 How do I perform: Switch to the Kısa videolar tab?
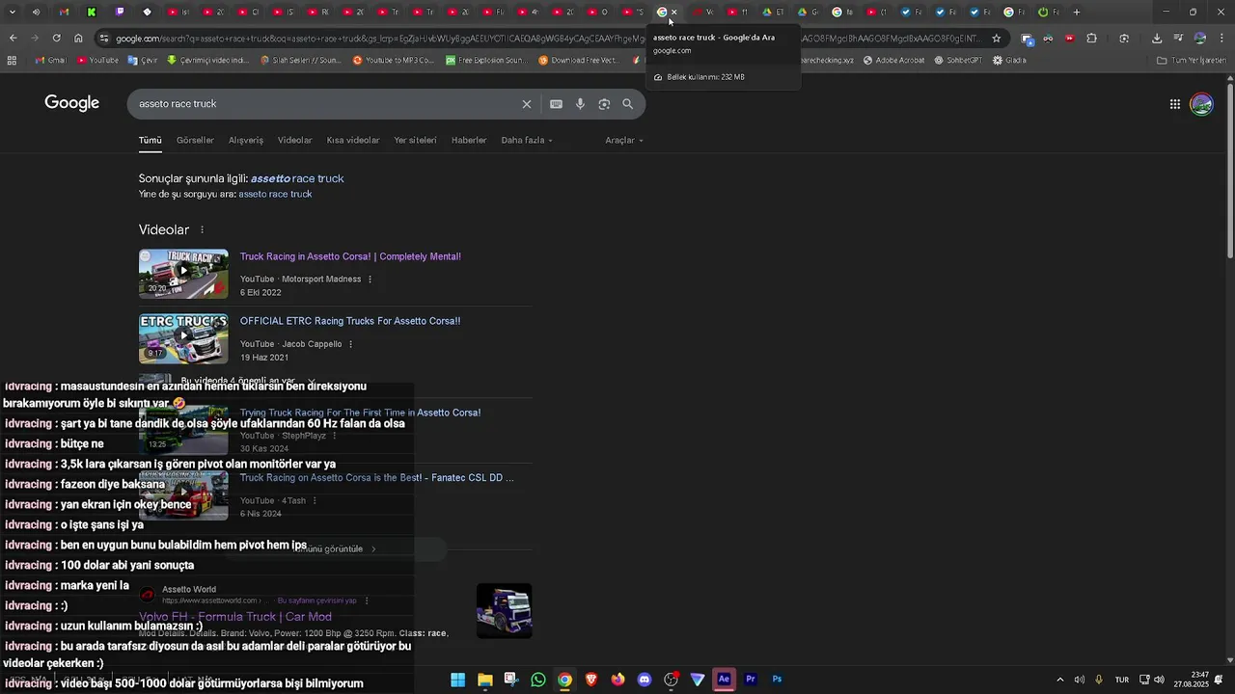tap(353, 141)
